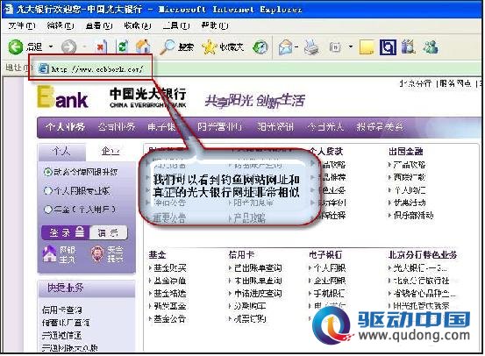Image resolution: width=485 pixels, height=356 pixels.
Task: Click the Research book icon in toolbar
Action: pos(408,47)
